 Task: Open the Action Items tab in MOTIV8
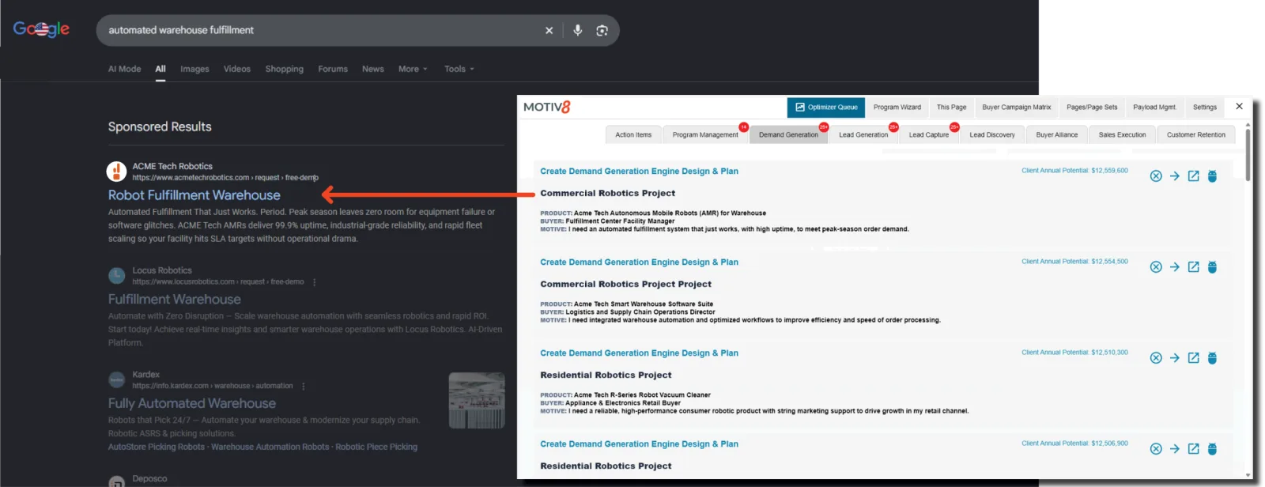point(633,134)
